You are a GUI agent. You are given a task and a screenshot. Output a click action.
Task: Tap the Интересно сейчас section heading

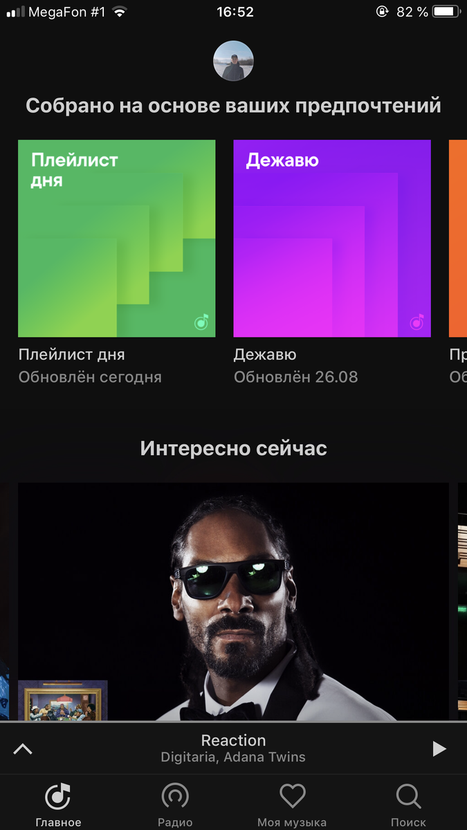point(233,448)
